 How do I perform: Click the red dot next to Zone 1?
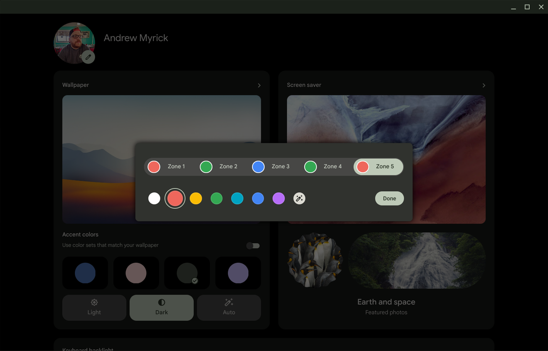click(154, 166)
